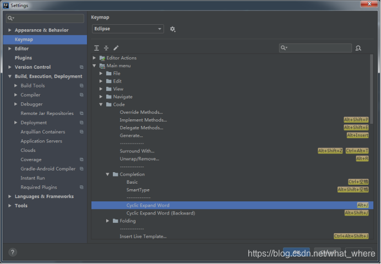The width and height of the screenshot is (381, 264).
Task: Close the Settings dialog window
Action: pos(369,4)
